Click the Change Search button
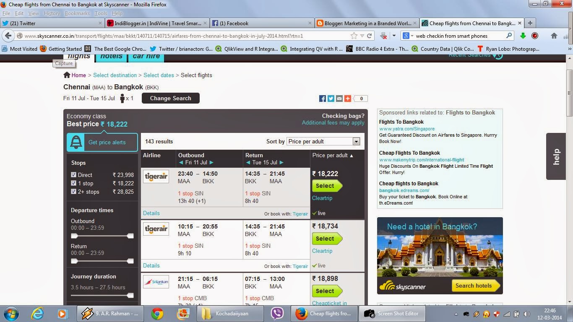 (170, 98)
